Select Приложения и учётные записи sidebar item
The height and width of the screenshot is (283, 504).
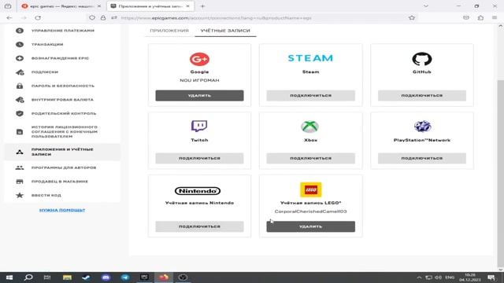tap(62, 152)
